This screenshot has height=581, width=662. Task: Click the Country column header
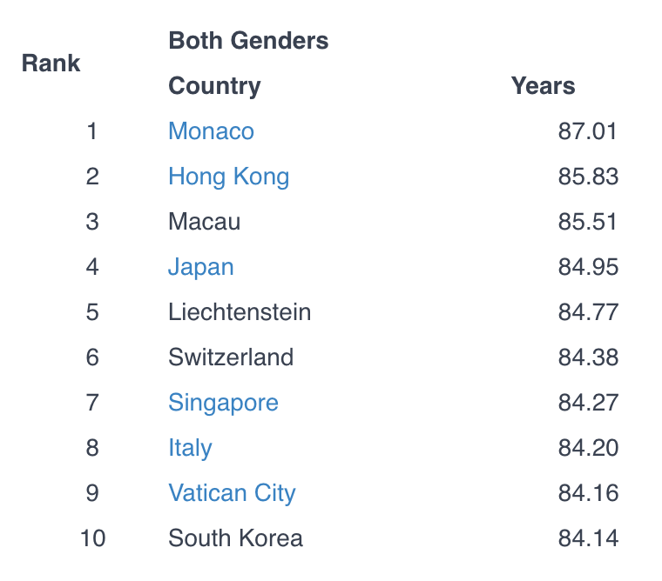pyautogui.click(x=214, y=86)
